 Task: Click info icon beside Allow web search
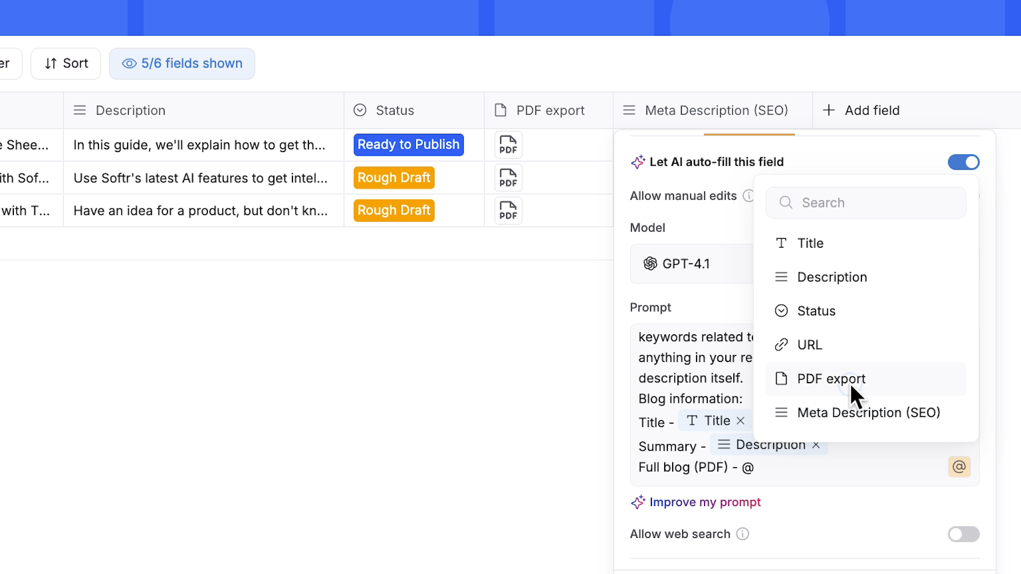click(x=742, y=534)
